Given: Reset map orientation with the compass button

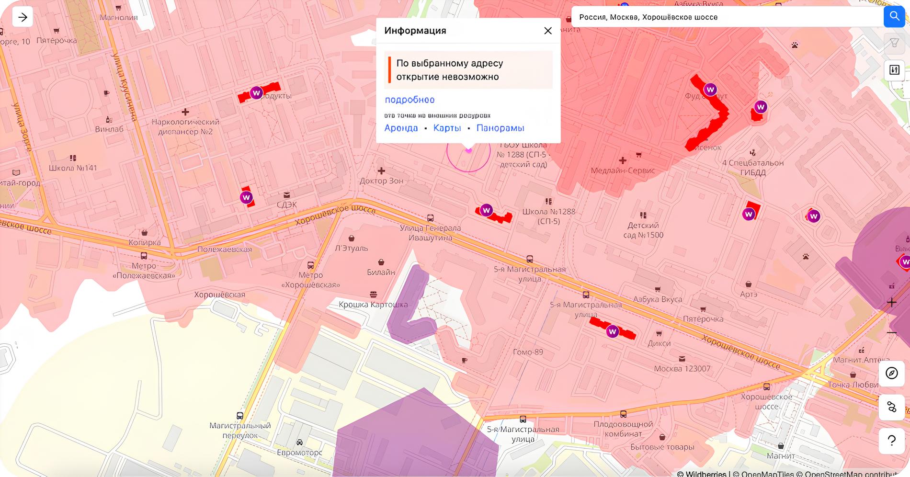Looking at the screenshot, I should click(891, 373).
